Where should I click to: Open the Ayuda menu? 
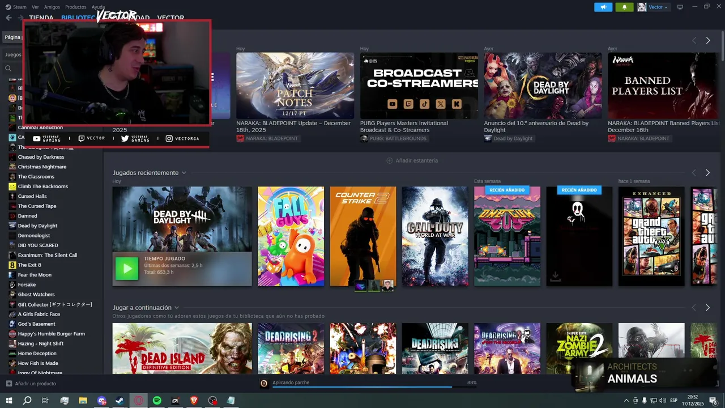click(98, 7)
